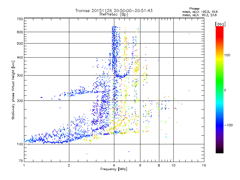
Task: Click the 'mean, sd,X: 90.2, 23.8' line
Action: coord(199,15)
